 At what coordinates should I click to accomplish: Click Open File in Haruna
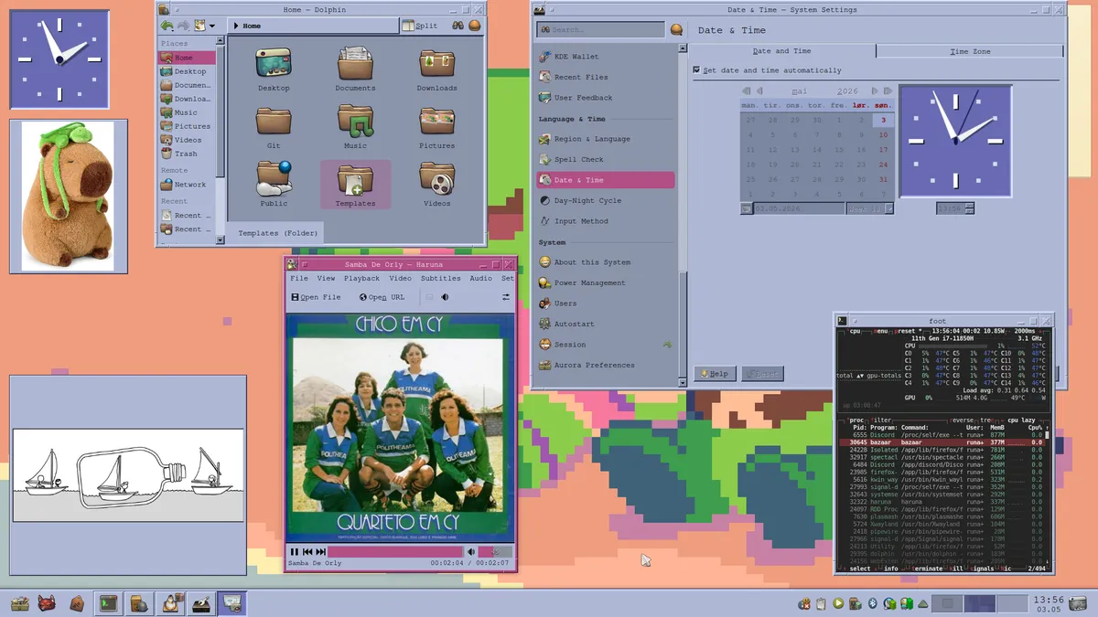tap(316, 297)
